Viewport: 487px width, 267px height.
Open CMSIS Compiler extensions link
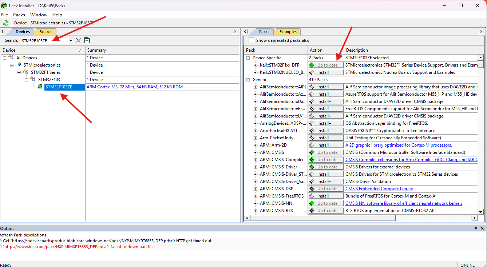[411, 160]
